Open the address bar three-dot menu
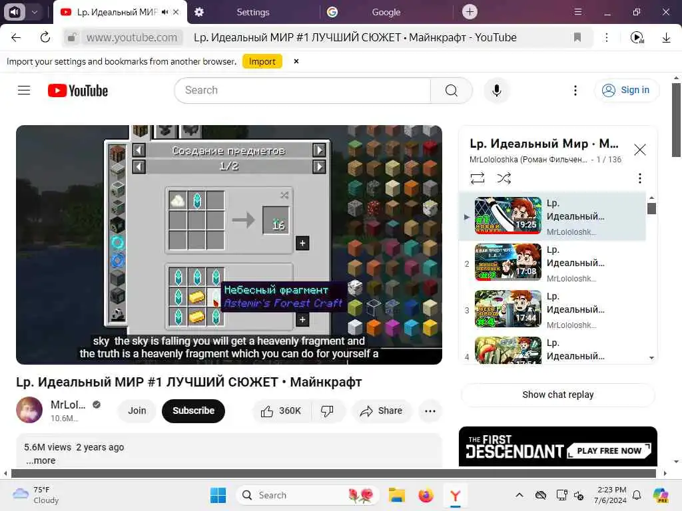Image resolution: width=682 pixels, height=511 pixels. click(606, 37)
